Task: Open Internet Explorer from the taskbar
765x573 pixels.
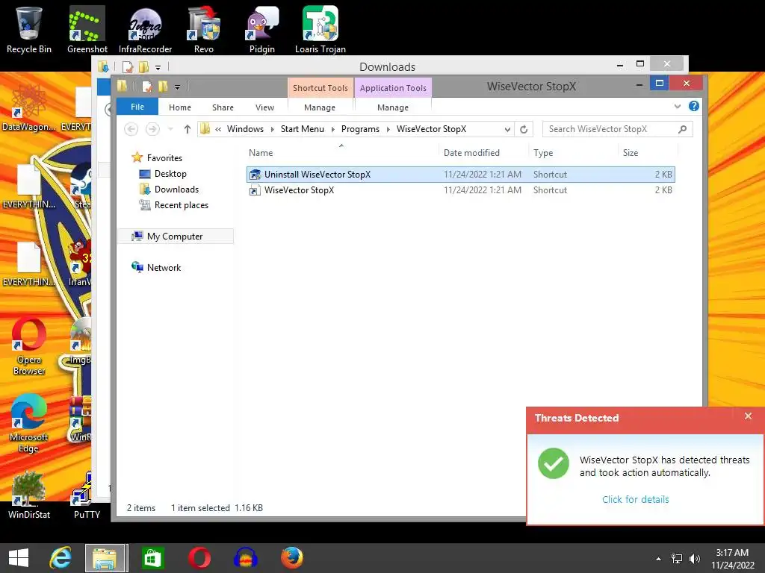Action: (61, 558)
